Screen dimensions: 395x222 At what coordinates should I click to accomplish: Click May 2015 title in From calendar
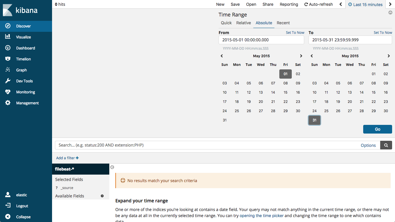pyautogui.click(x=261, y=56)
